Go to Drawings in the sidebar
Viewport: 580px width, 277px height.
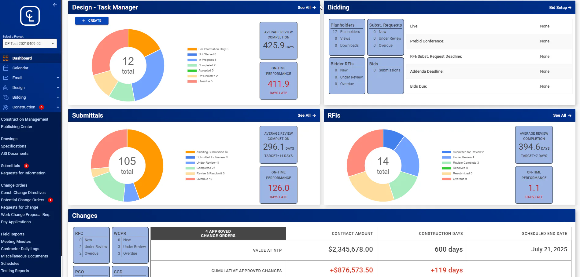pos(9,139)
